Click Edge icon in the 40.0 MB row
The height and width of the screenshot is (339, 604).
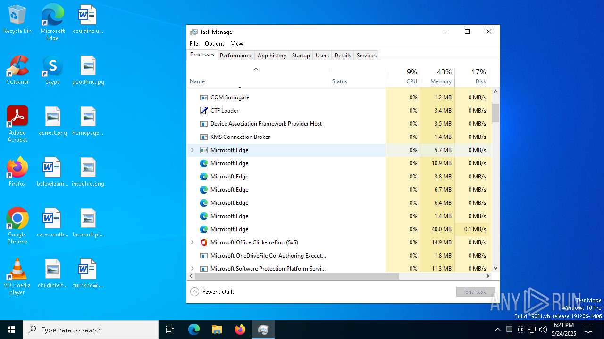[204, 229]
